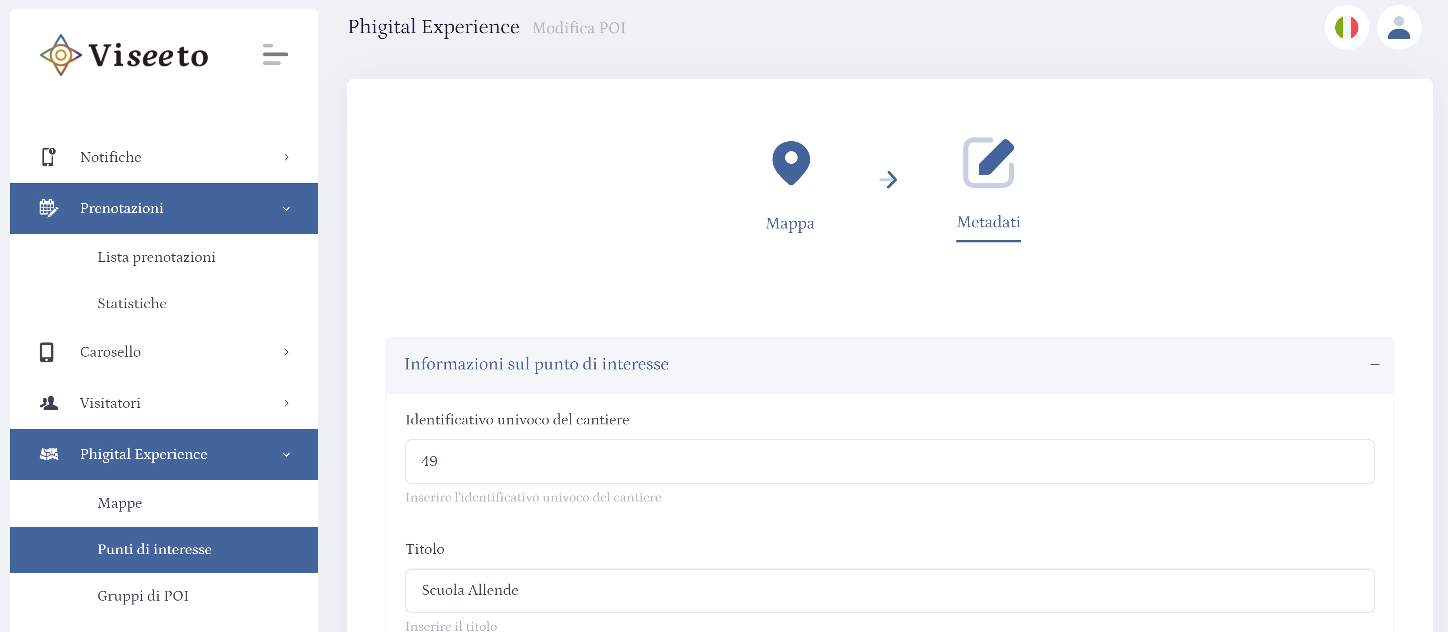The height and width of the screenshot is (632, 1448).
Task: Open the Statistiche menu item
Action: [131, 304]
